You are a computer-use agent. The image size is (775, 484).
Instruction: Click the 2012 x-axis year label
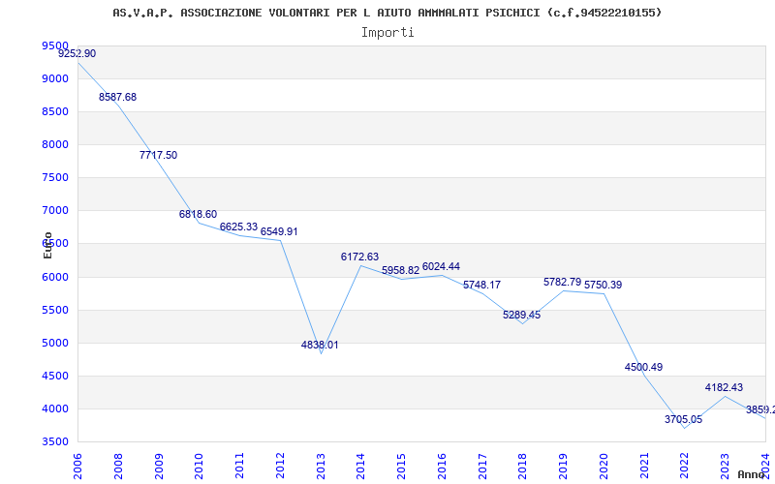click(x=280, y=467)
